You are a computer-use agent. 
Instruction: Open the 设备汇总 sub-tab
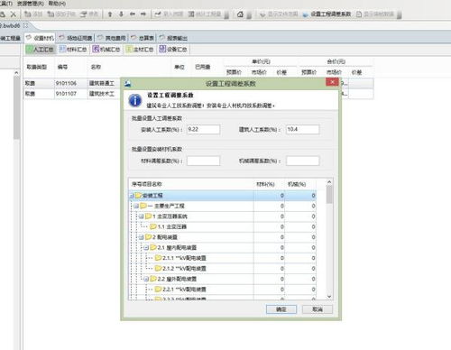pos(173,50)
